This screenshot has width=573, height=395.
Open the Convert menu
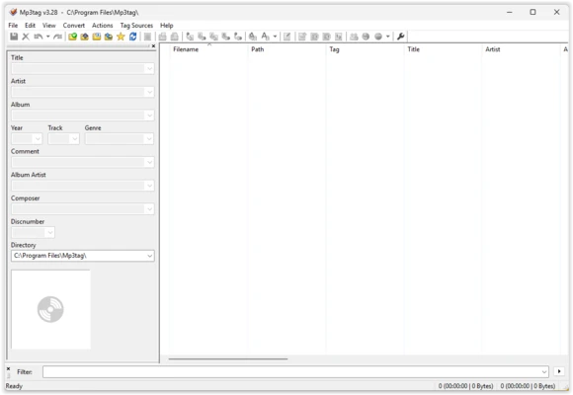(74, 26)
